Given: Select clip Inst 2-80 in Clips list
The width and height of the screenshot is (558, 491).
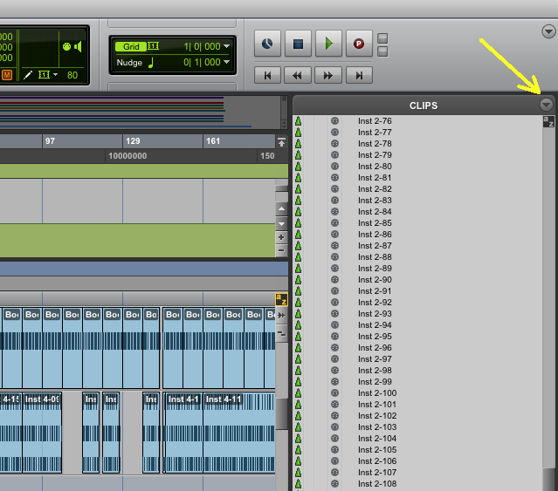Looking at the screenshot, I should pos(375,167).
